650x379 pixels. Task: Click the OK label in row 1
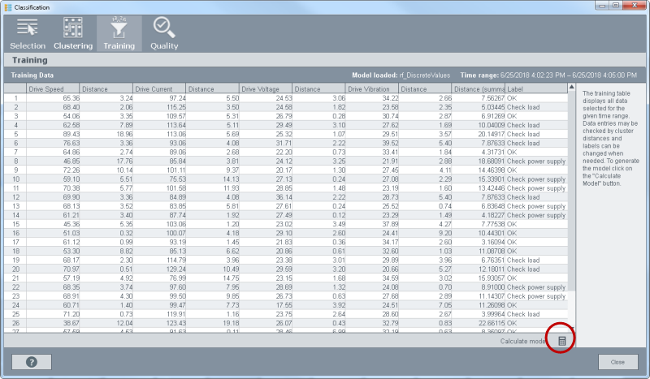513,98
